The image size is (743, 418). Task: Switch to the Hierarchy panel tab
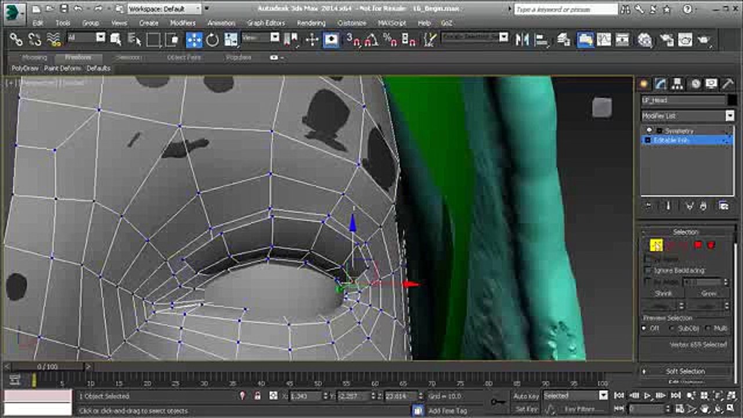point(678,84)
